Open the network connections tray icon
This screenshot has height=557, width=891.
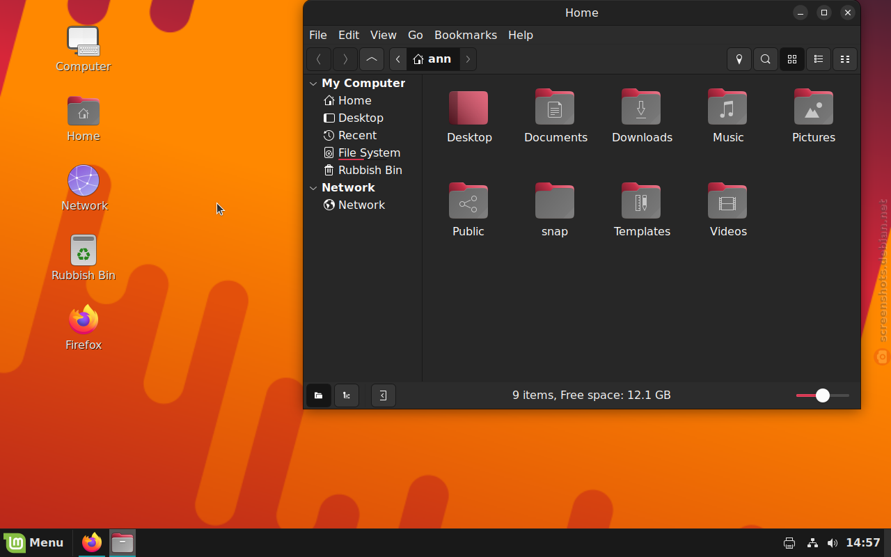812,543
